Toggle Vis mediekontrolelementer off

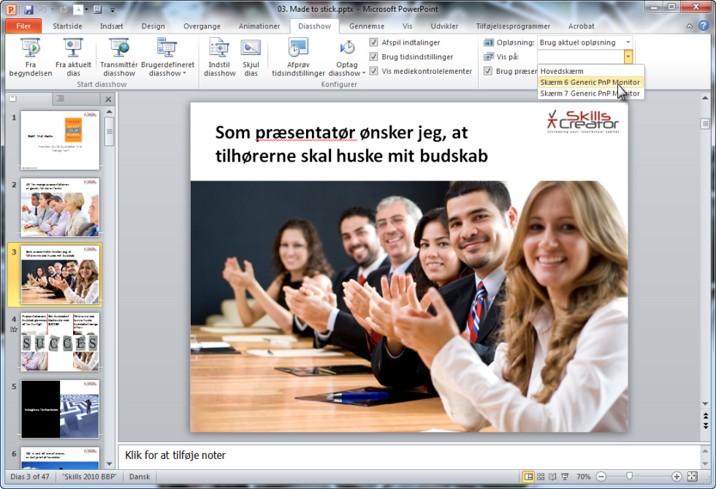click(375, 71)
